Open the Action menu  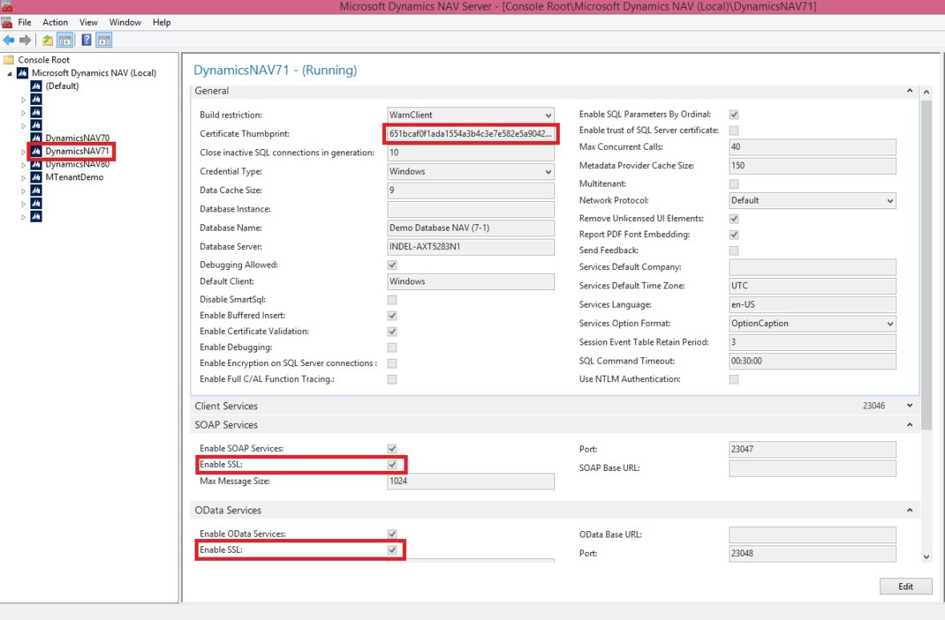[55, 22]
